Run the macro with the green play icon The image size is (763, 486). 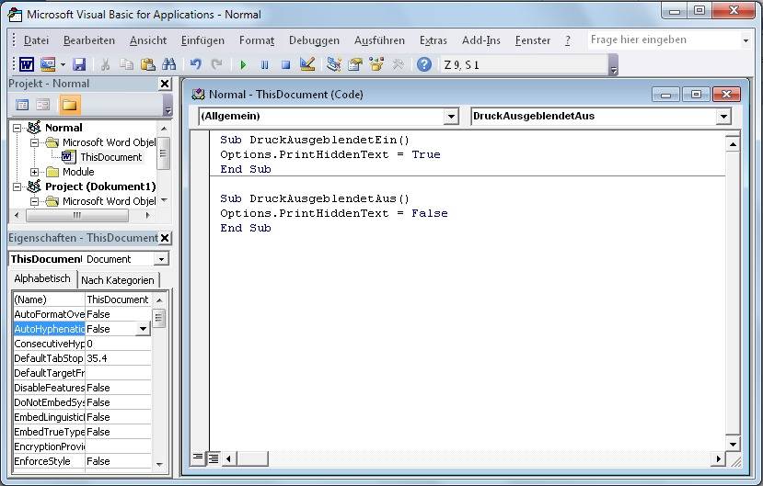click(x=243, y=64)
